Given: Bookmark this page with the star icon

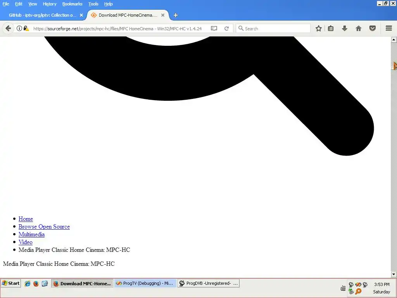Looking at the screenshot, I should click(319, 28).
